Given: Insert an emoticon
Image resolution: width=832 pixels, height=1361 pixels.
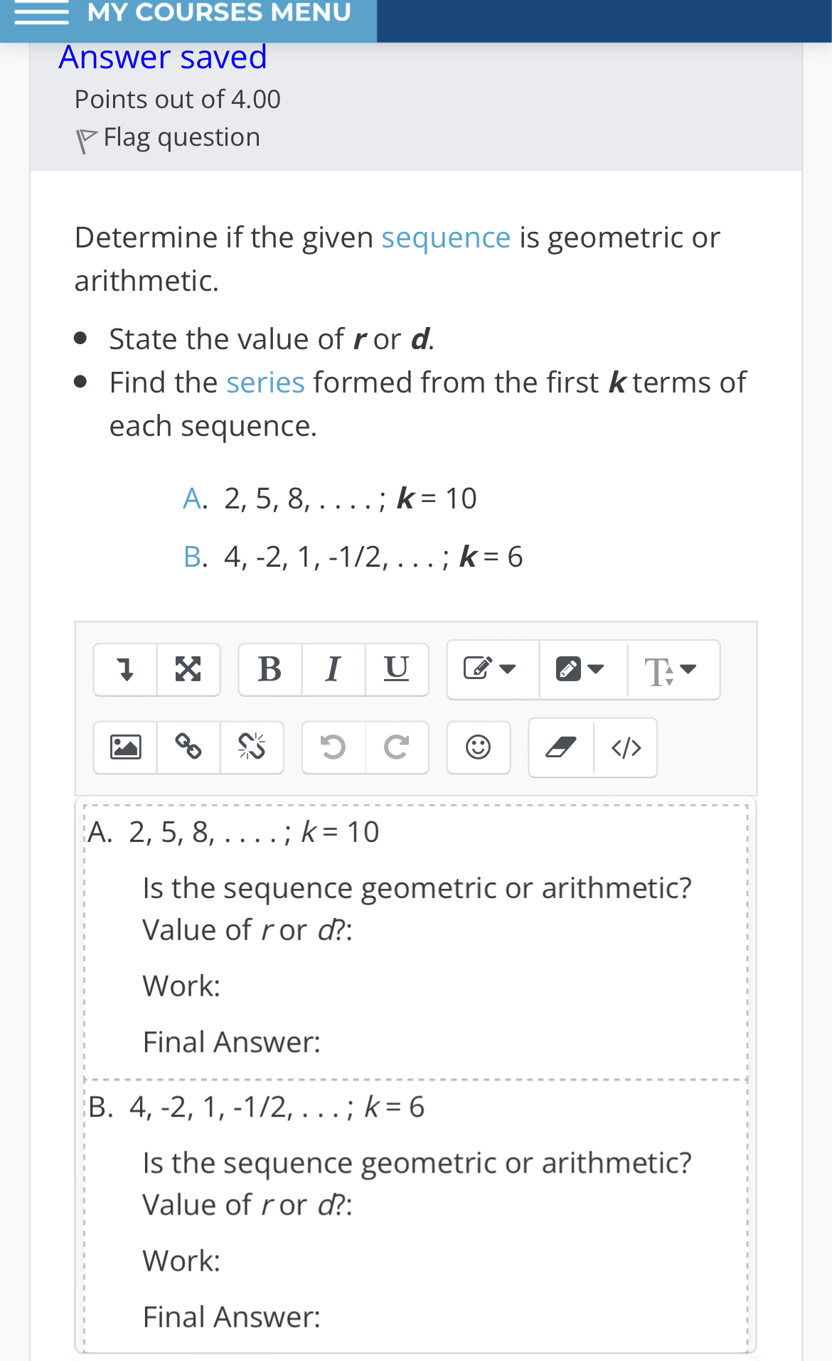Looking at the screenshot, I should [478, 747].
